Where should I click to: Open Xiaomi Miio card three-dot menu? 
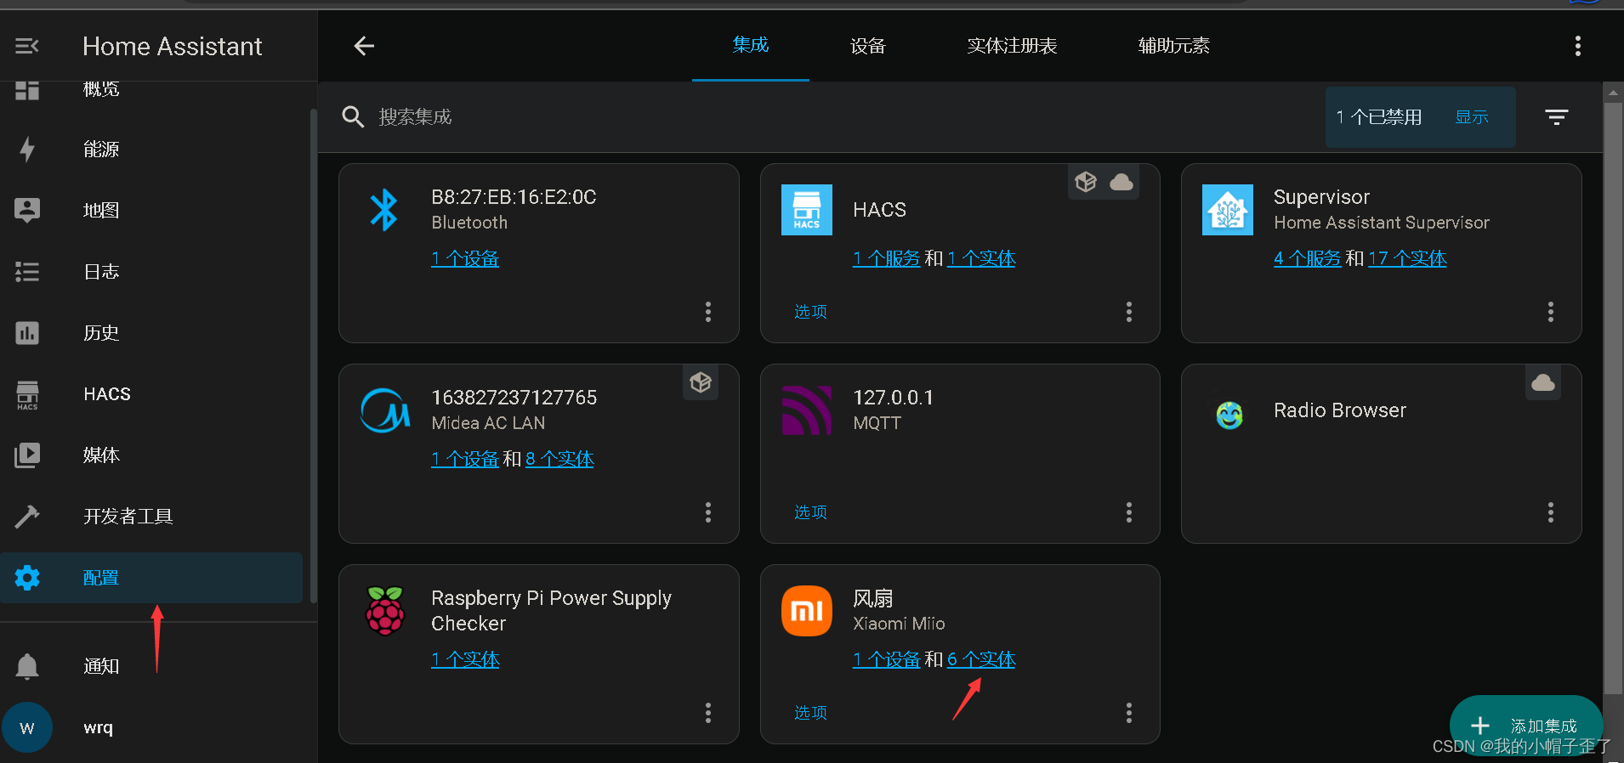click(1129, 713)
